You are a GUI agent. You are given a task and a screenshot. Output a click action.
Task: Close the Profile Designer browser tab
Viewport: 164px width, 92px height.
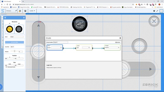tap(20, 2)
